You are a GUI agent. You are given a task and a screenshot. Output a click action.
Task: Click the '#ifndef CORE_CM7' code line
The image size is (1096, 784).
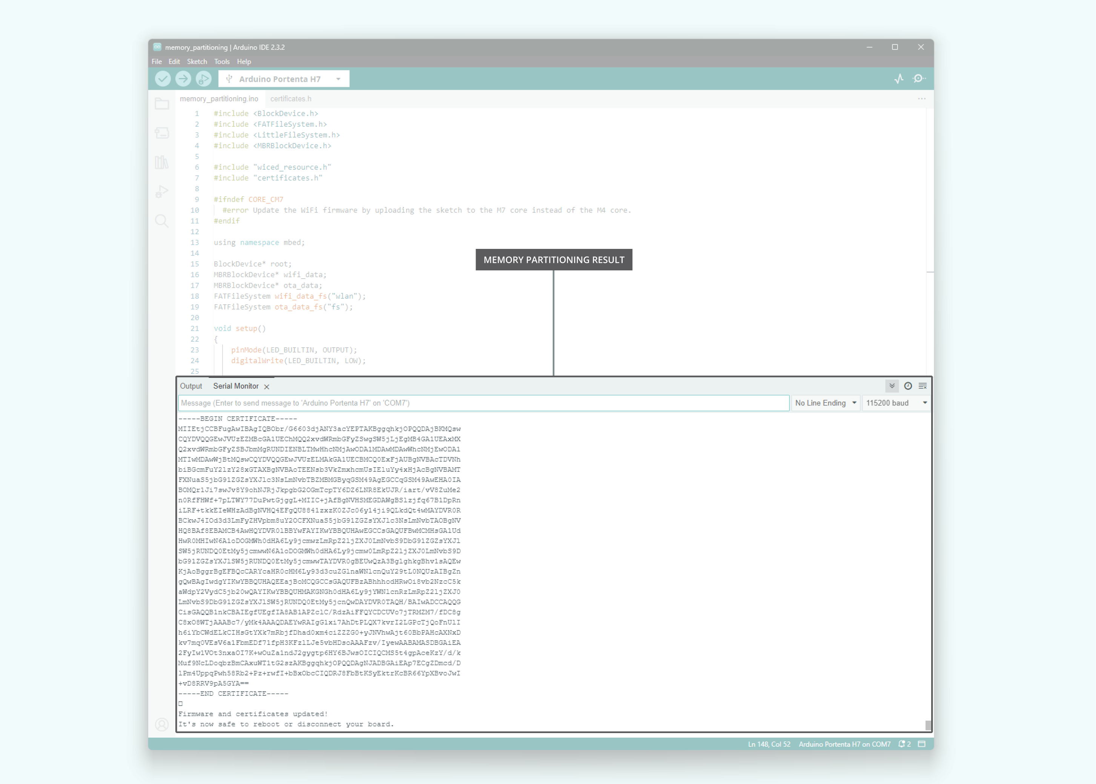tap(249, 199)
